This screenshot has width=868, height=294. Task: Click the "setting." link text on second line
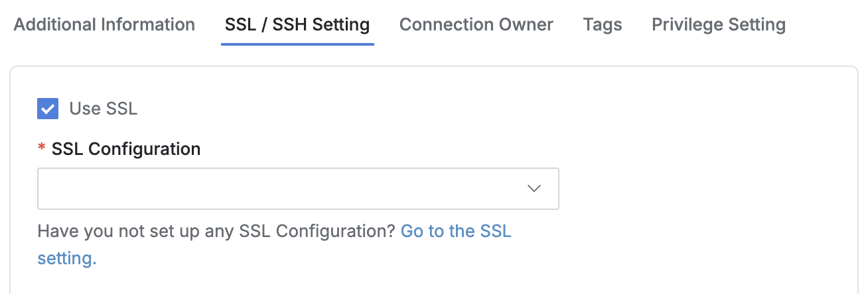(67, 258)
